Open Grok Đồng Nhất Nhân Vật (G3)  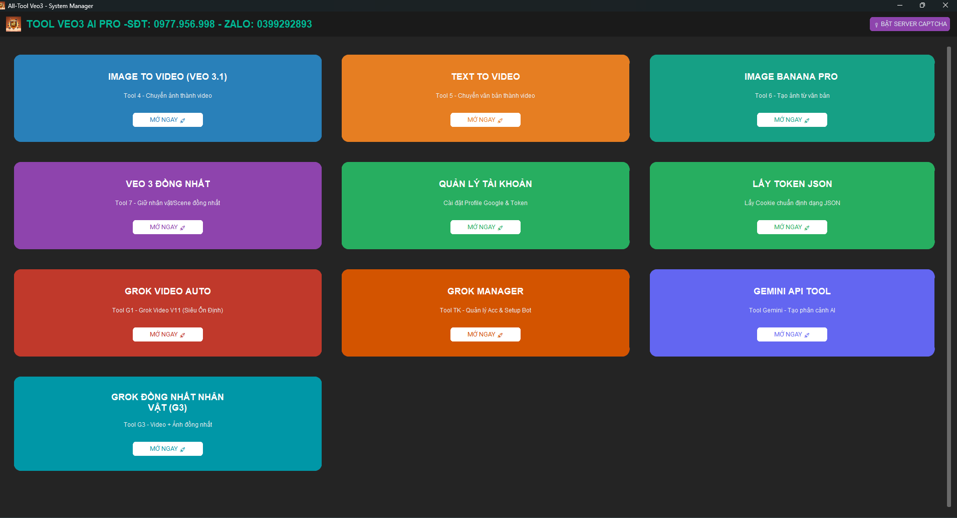pos(167,449)
